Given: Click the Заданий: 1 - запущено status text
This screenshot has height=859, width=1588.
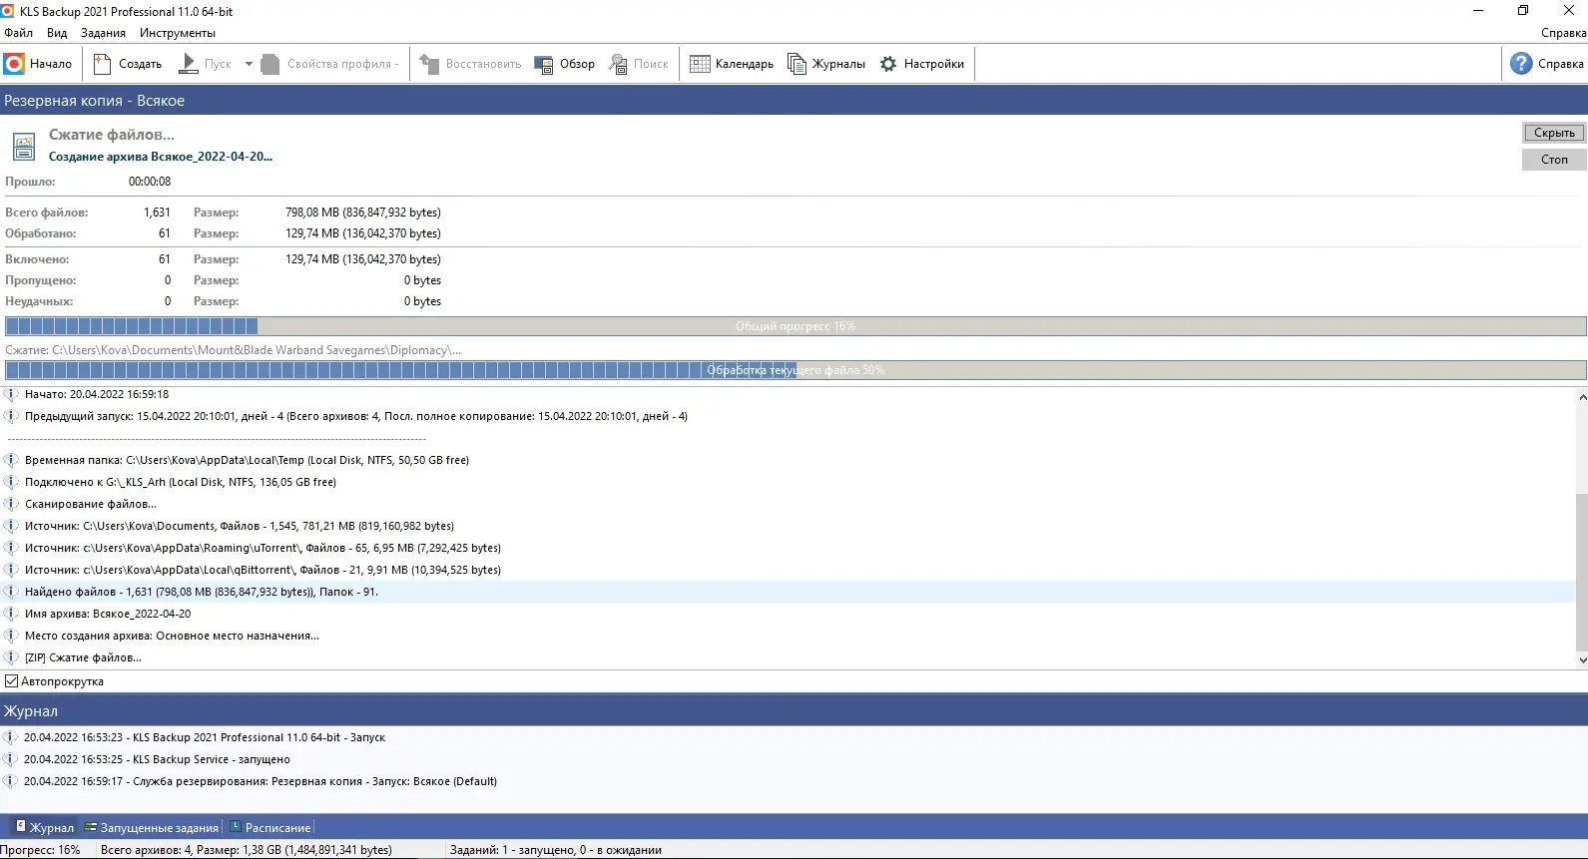Looking at the screenshot, I should point(556,850).
